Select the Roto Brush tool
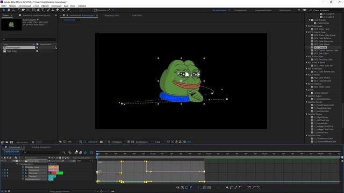 [63, 10]
